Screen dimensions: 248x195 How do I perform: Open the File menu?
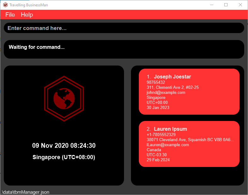coord(10,15)
